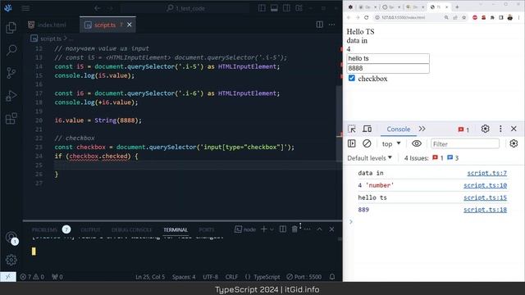Viewport: 525px width, 295px height.
Task: Open the Ports panel tab
Action: (x=207, y=229)
